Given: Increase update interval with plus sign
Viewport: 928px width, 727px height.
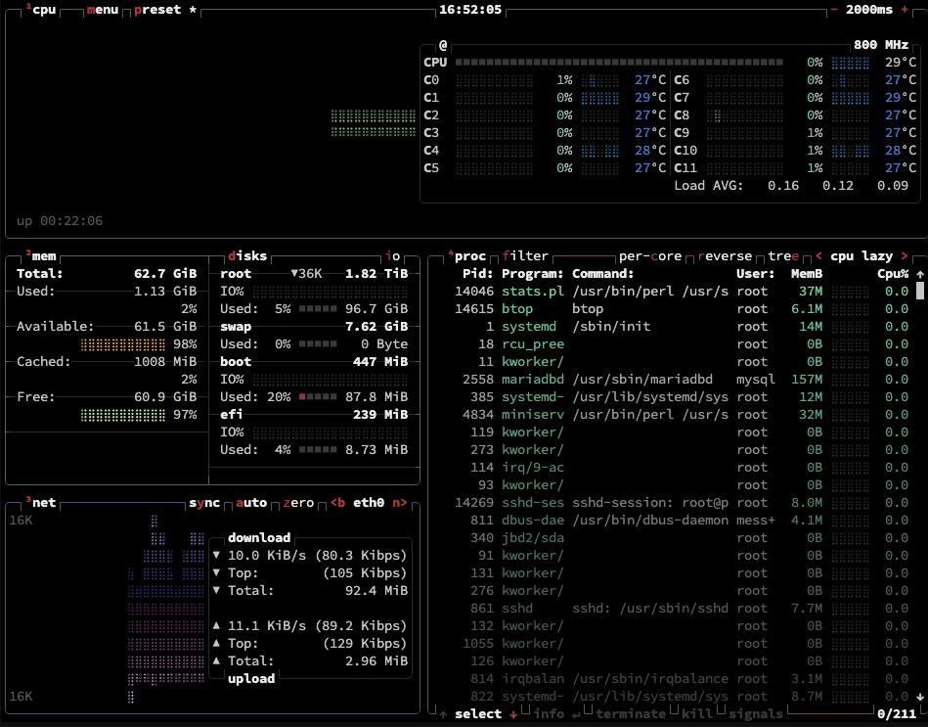Looking at the screenshot, I should coord(906,10).
